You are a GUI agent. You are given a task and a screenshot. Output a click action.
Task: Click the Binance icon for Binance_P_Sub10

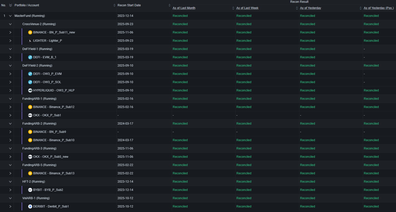click(30, 140)
